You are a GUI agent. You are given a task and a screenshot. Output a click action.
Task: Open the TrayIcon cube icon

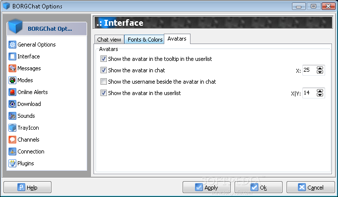point(12,128)
